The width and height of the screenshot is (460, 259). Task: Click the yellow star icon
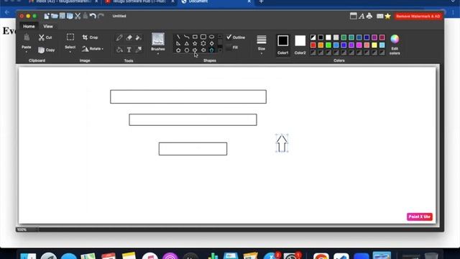(388, 16)
